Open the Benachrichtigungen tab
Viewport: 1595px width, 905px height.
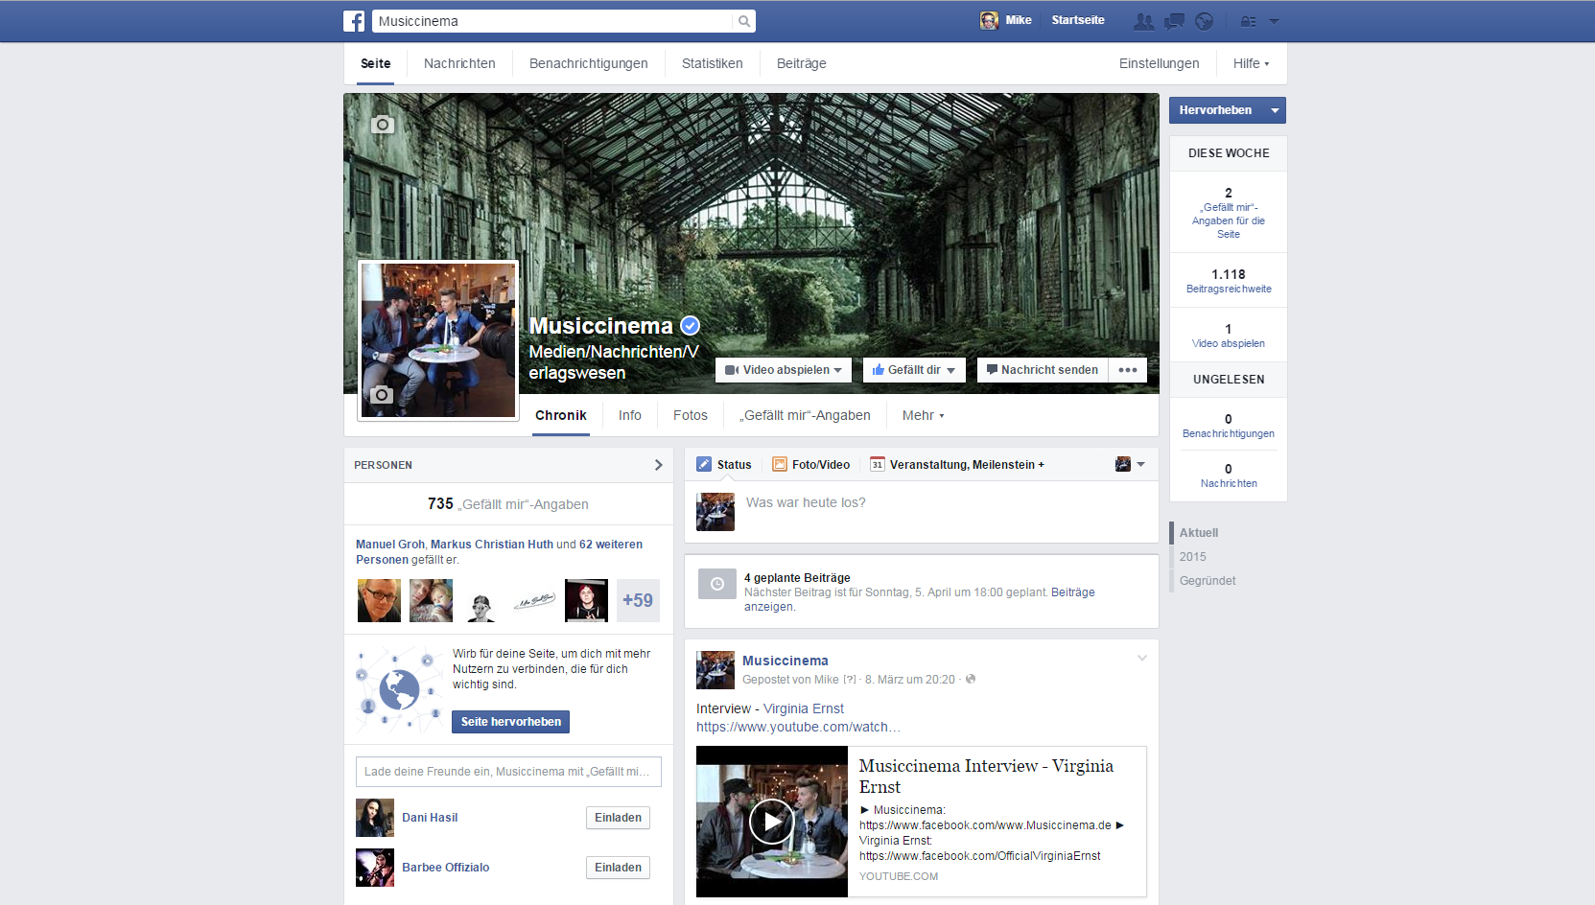(589, 63)
